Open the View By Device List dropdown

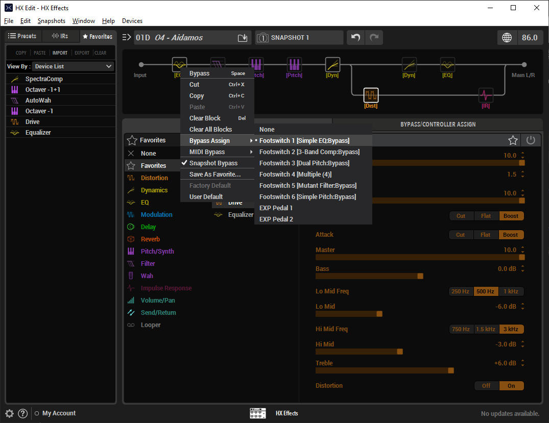coord(73,66)
